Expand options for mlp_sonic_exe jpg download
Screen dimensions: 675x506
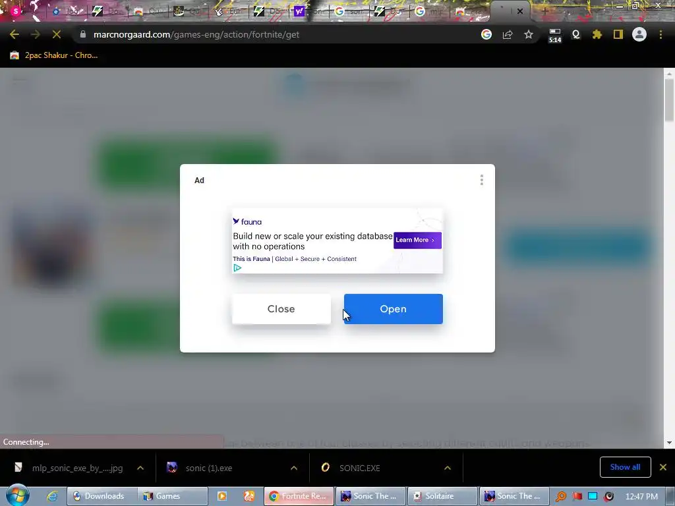coord(140,468)
